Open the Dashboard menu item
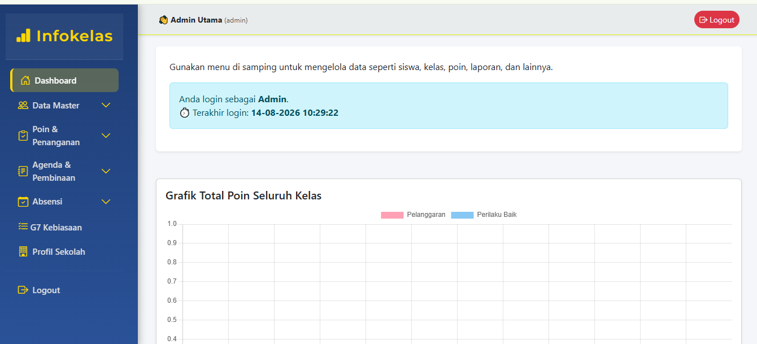The image size is (757, 344). [x=64, y=80]
